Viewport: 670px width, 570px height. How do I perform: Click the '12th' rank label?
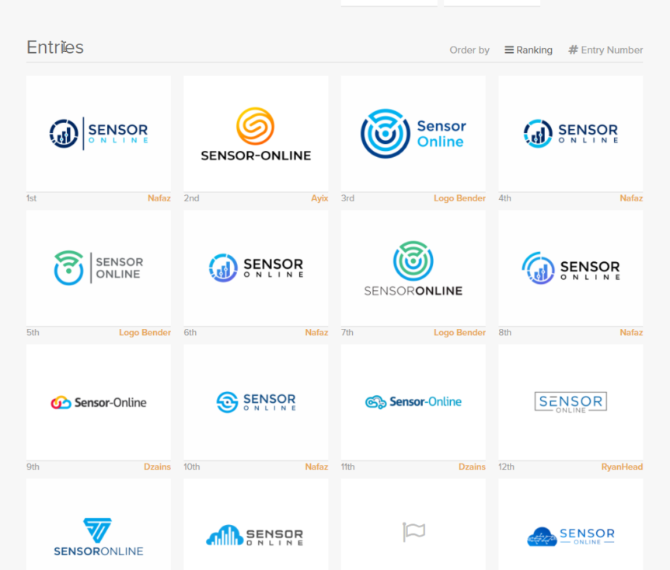coord(506,467)
